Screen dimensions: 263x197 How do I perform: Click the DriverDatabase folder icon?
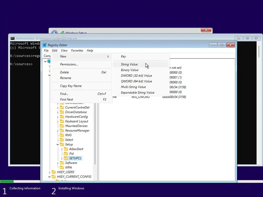point(62,112)
